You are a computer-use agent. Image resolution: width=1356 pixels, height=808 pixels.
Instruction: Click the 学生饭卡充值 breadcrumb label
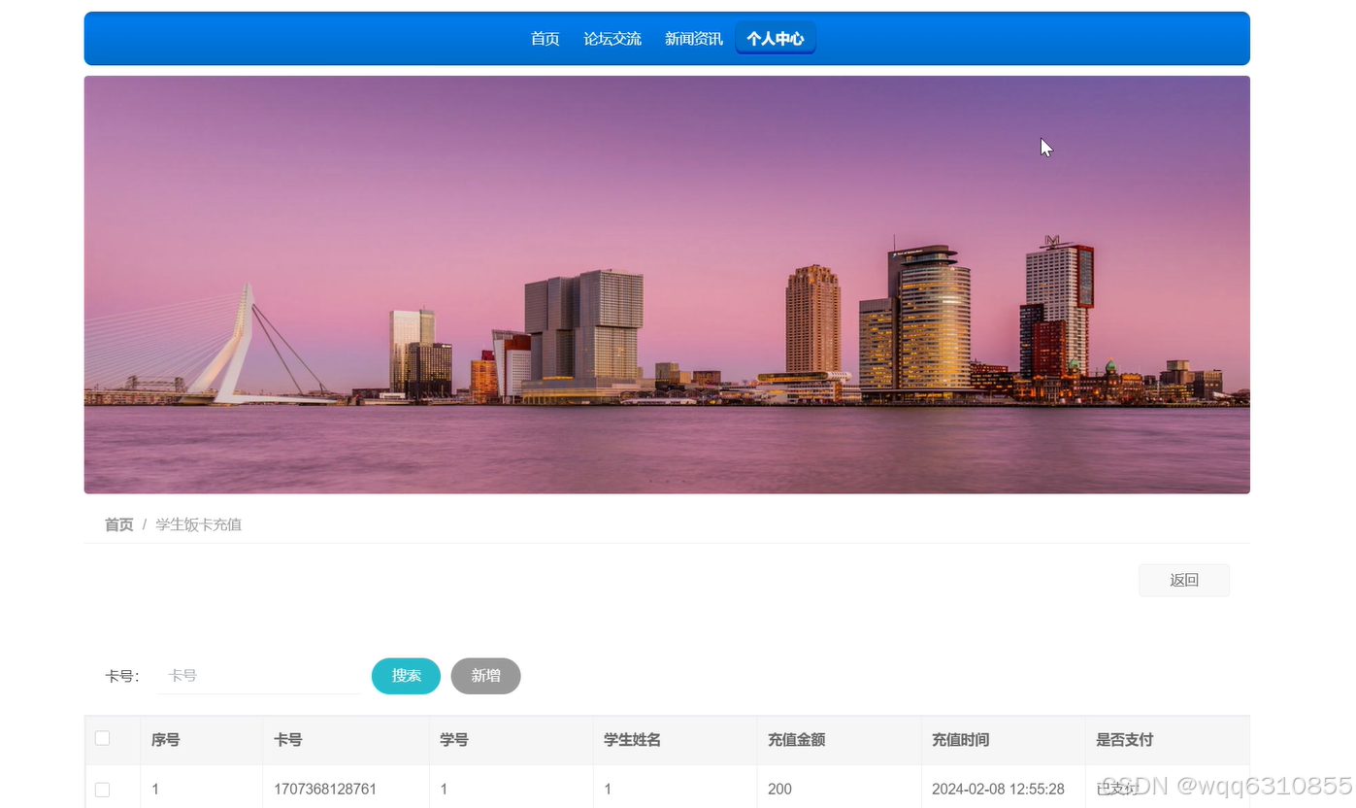[198, 523]
